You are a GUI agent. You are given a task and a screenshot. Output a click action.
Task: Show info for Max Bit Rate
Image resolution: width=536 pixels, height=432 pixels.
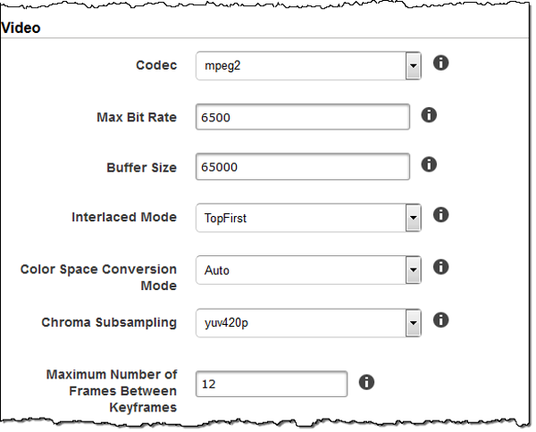(429, 115)
